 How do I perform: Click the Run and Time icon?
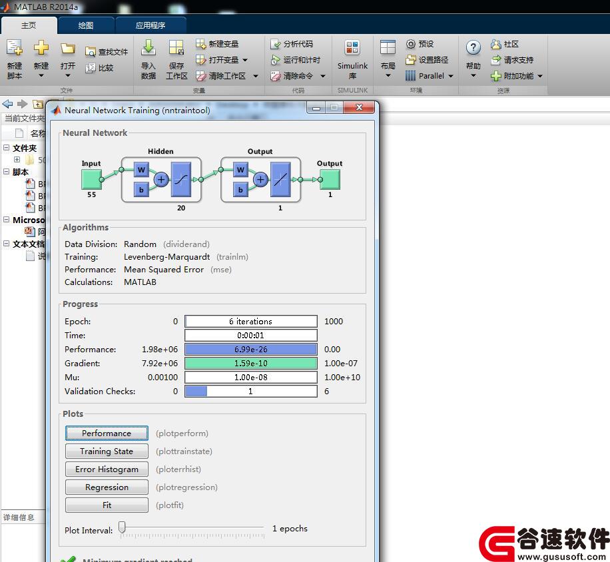(x=276, y=60)
